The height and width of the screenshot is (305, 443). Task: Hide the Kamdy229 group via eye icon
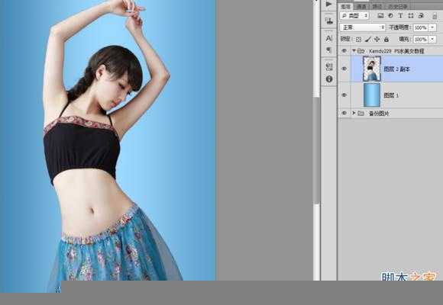click(x=344, y=51)
